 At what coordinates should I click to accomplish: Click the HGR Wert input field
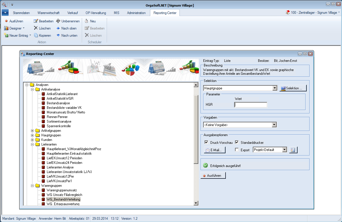(251, 105)
